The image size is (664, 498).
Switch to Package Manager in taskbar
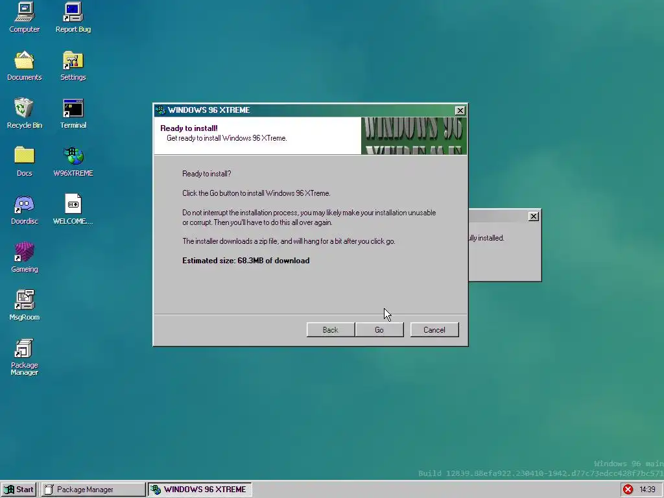[x=93, y=490]
